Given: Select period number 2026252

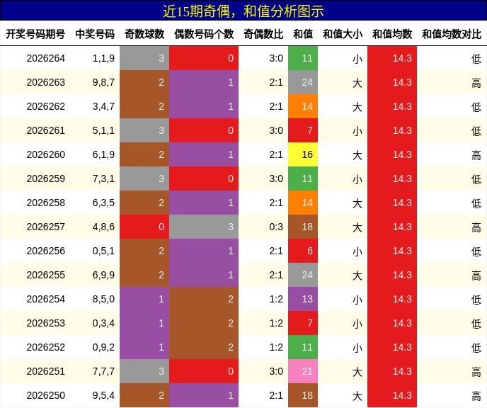Looking at the screenshot, I should (x=45, y=347).
